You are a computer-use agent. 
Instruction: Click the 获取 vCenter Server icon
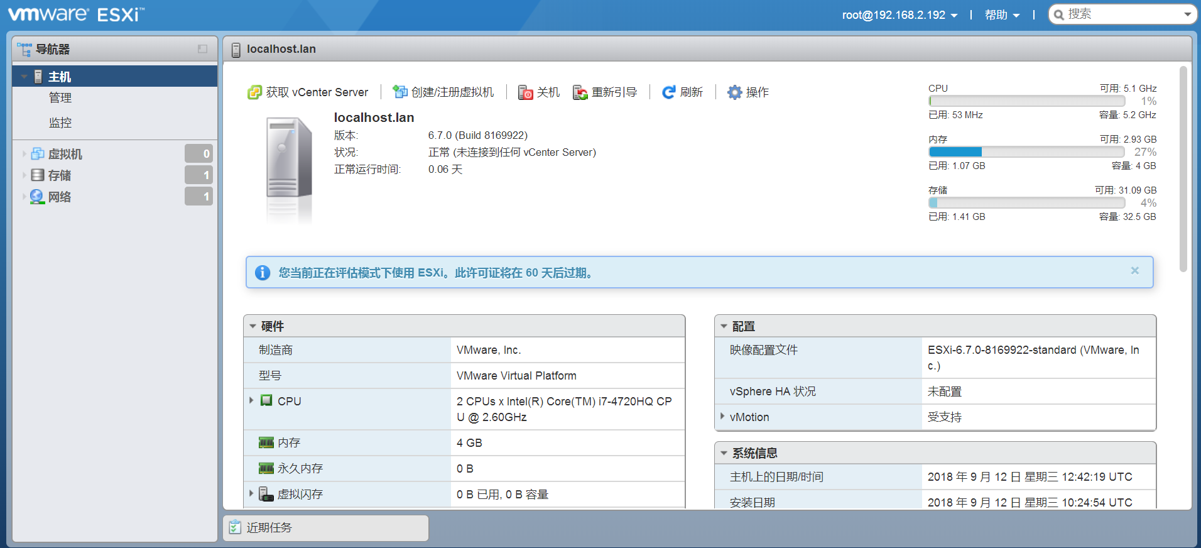click(254, 92)
